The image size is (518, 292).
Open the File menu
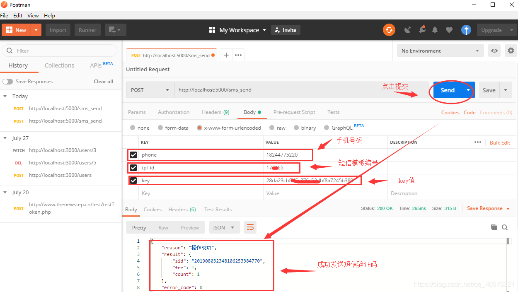4,15
